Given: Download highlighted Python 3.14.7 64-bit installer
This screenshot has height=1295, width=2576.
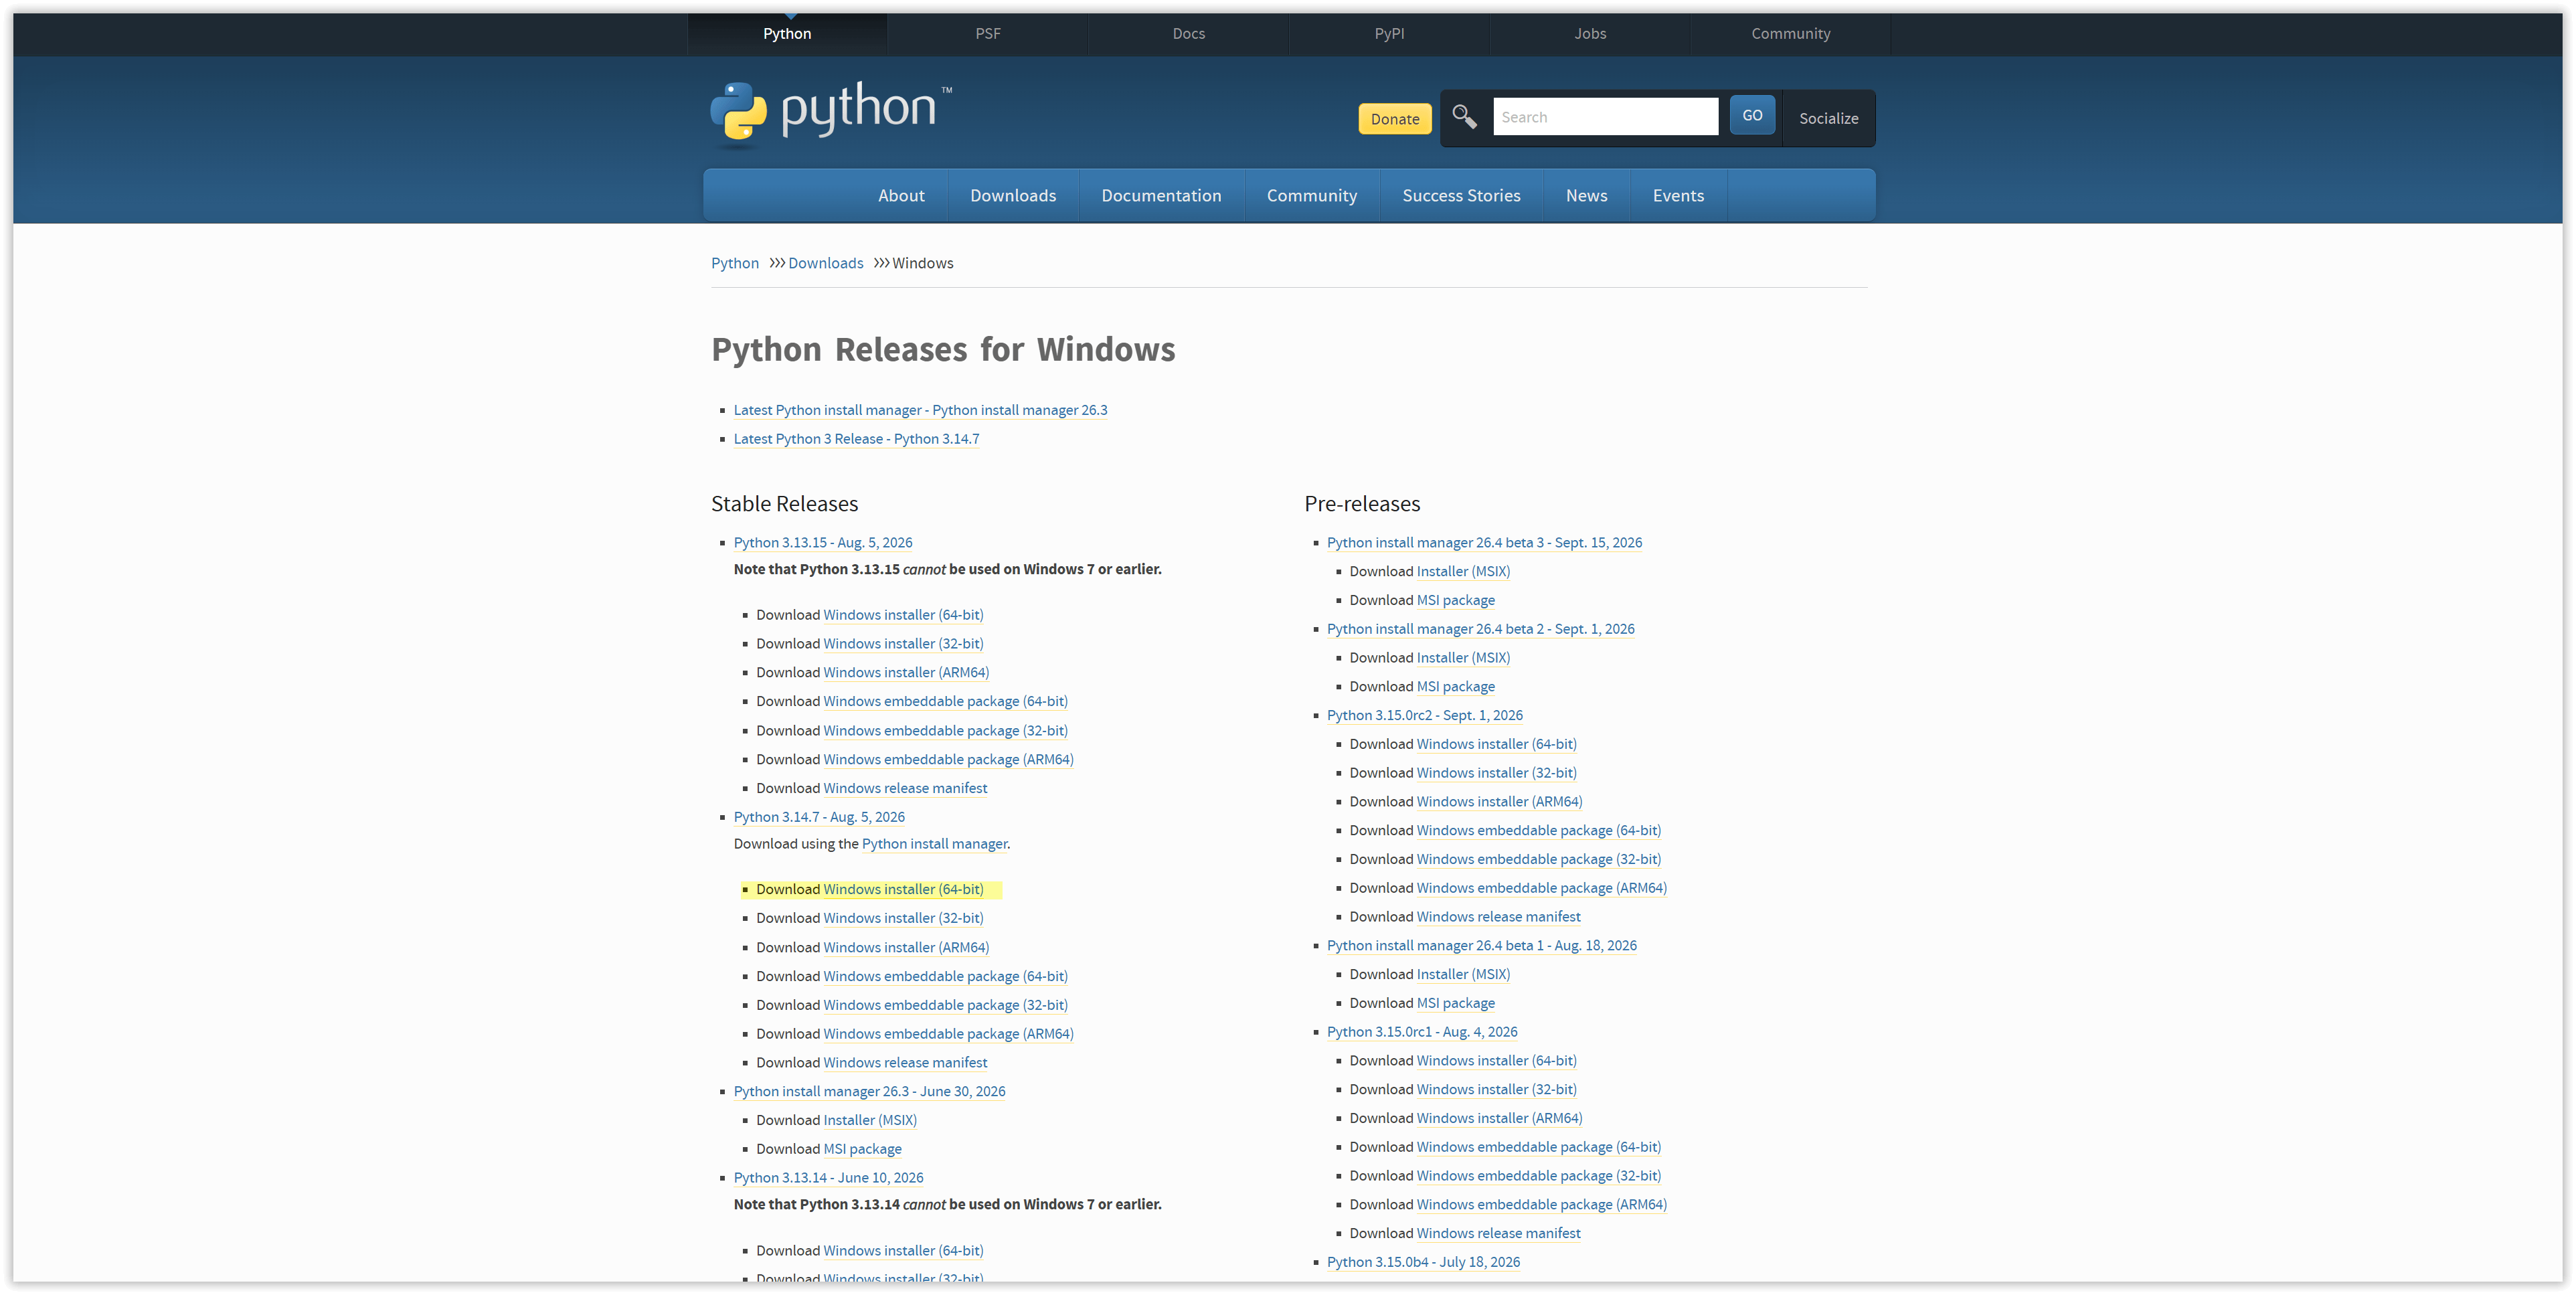Looking at the screenshot, I should tap(903, 889).
